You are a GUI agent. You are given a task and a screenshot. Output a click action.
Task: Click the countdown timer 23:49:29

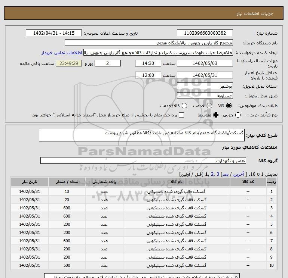pyautogui.click(x=69, y=63)
